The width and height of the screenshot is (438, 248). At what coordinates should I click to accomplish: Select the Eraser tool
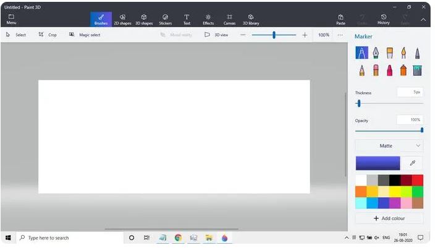[376, 71]
